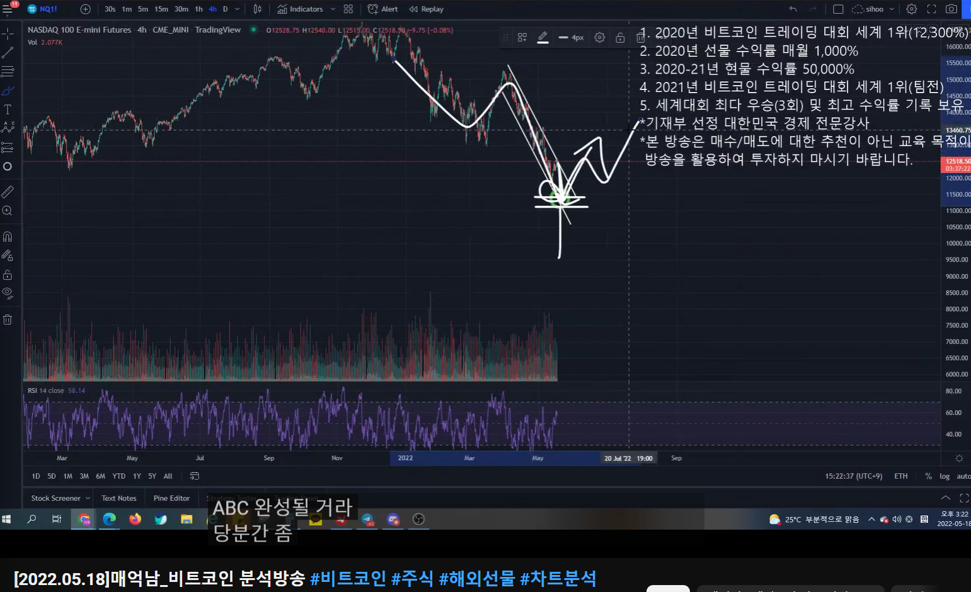Set date range to 1M

point(68,476)
